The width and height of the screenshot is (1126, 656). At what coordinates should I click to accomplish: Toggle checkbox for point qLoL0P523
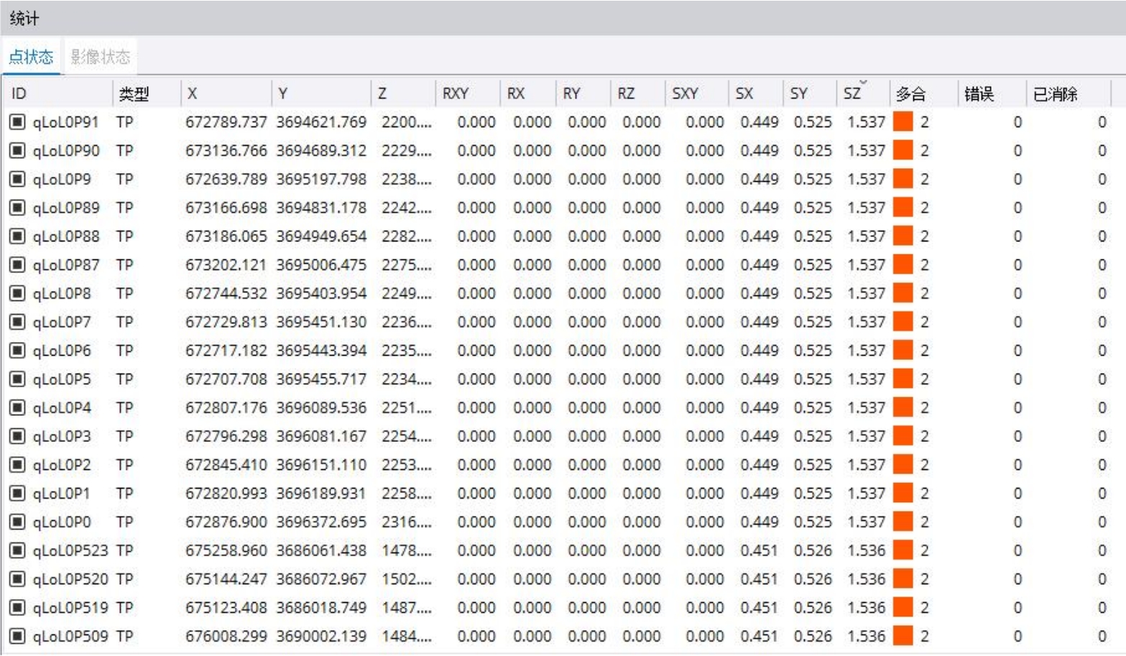[x=17, y=550]
